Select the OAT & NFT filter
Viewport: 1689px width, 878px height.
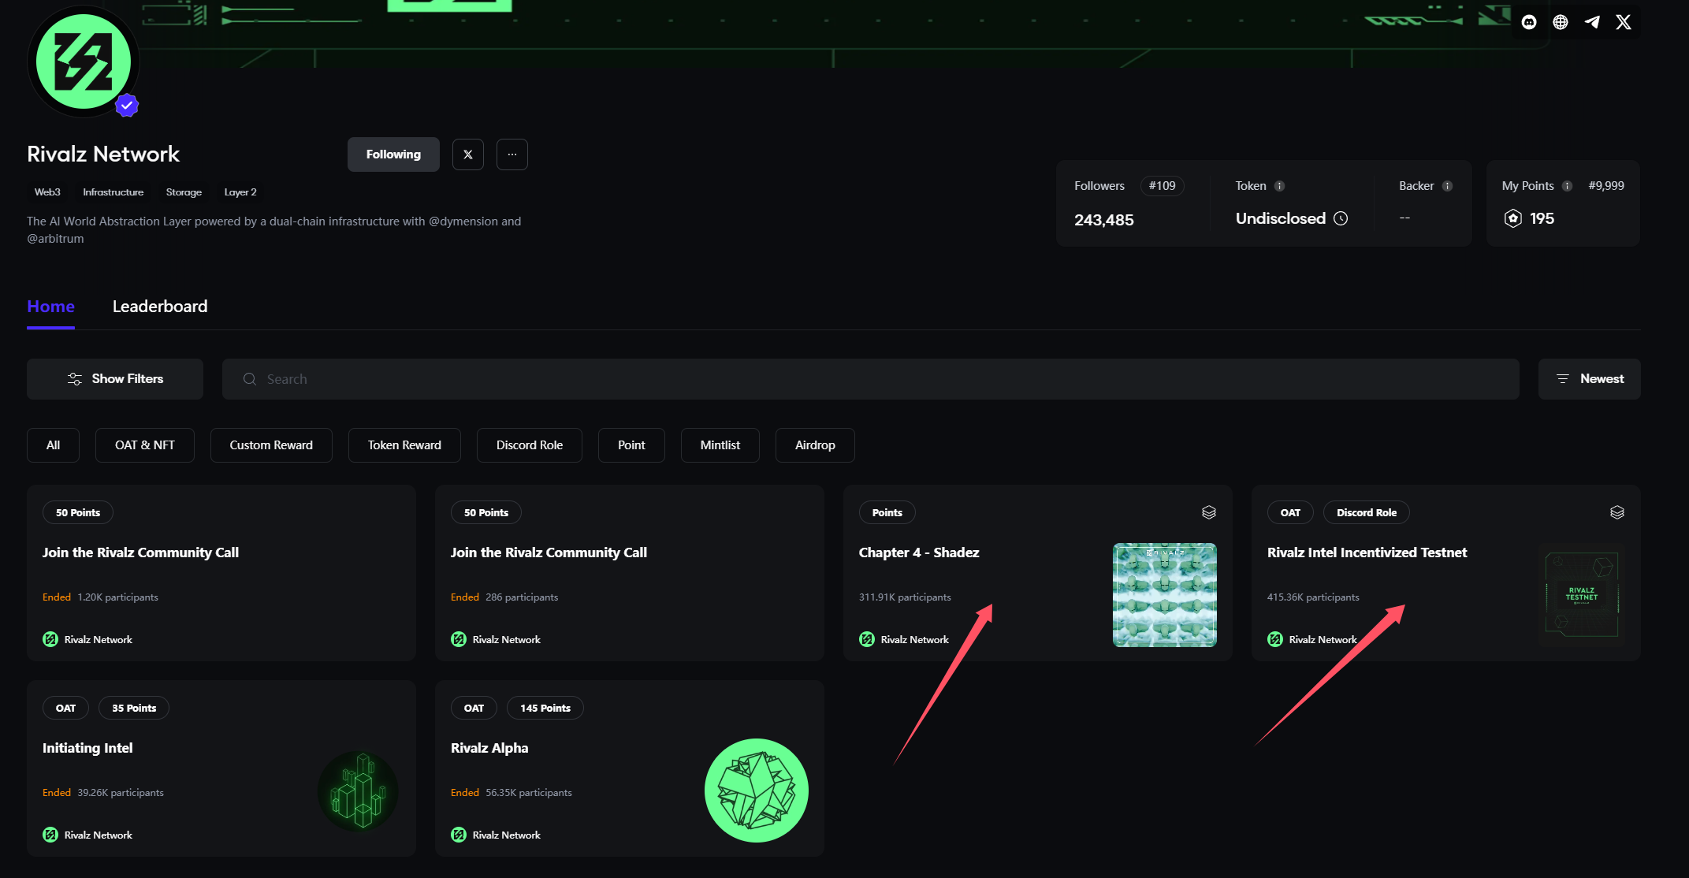(x=145, y=445)
